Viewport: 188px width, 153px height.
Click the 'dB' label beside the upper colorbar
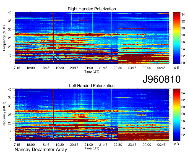tap(176, 68)
